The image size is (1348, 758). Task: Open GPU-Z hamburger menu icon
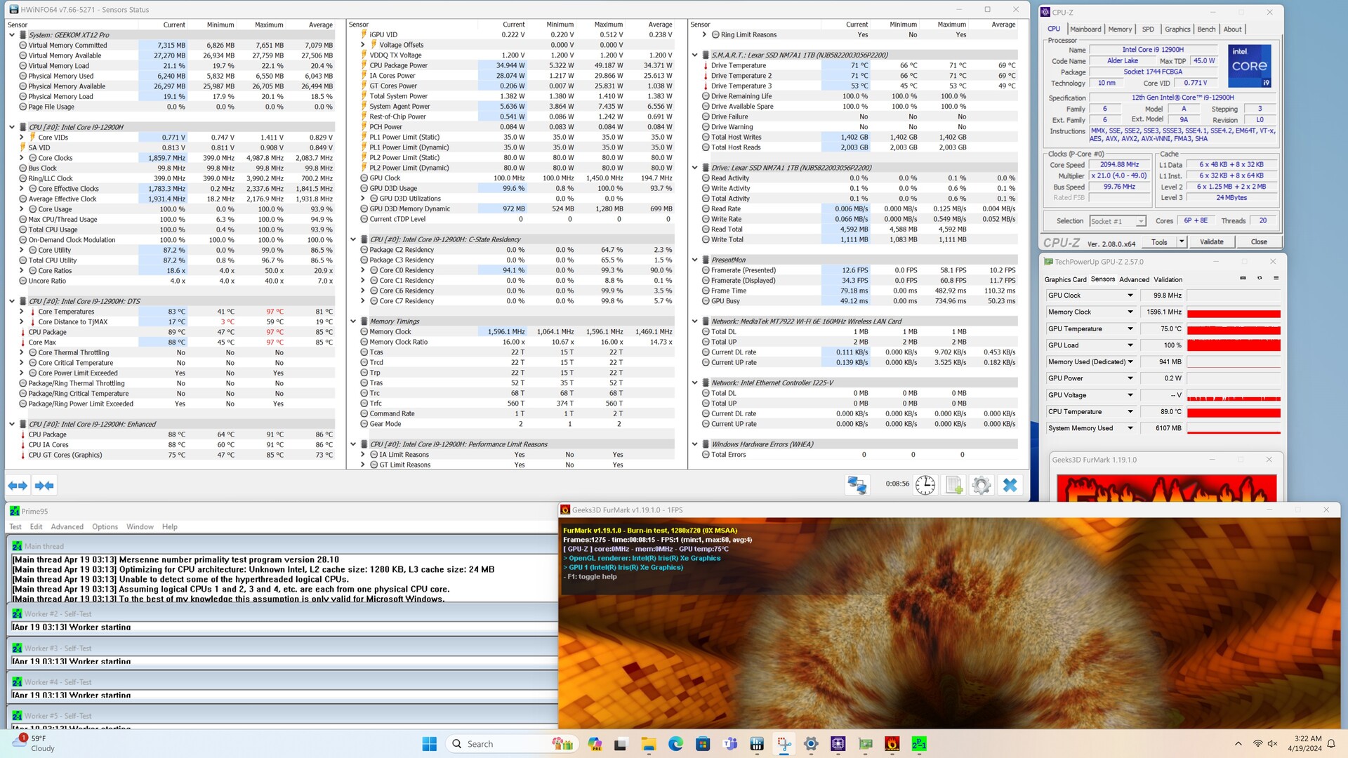(x=1276, y=279)
